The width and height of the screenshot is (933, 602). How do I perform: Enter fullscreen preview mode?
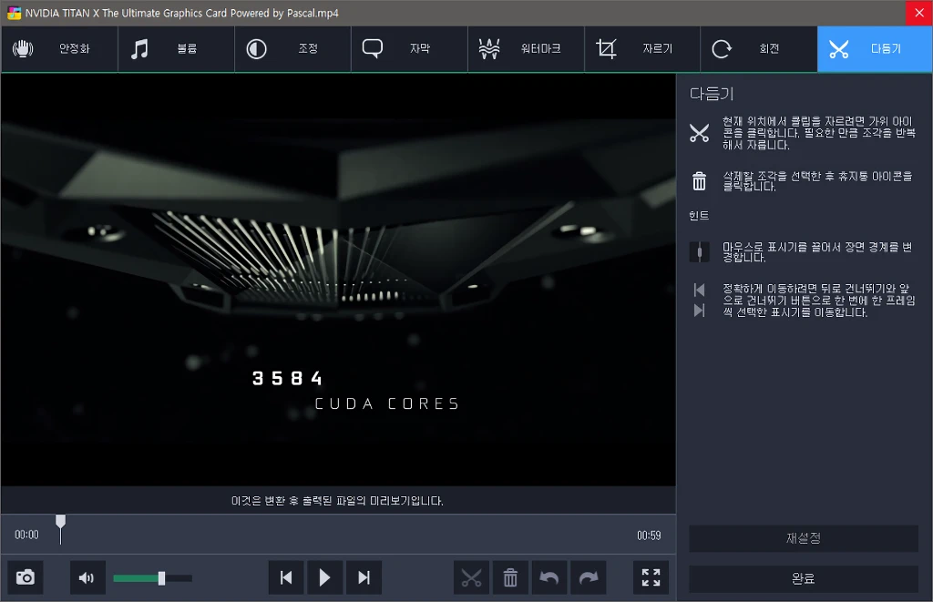[651, 577]
